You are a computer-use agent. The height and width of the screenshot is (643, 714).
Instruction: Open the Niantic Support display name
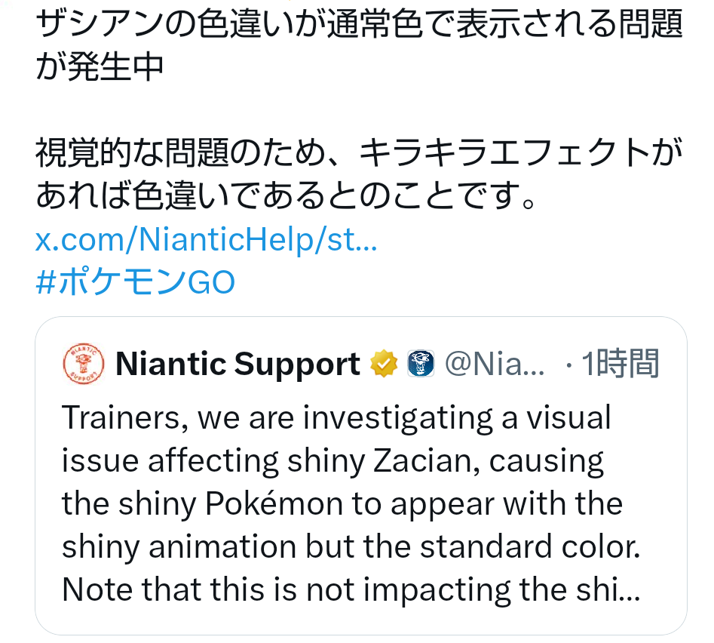[x=237, y=365]
